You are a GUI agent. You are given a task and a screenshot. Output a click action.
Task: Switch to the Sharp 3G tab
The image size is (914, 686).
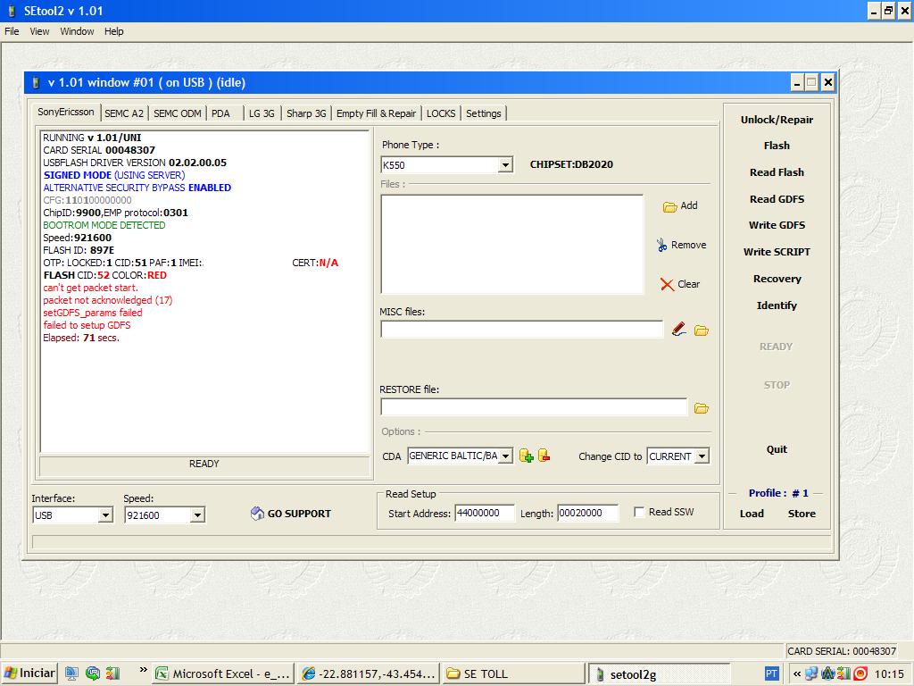(306, 113)
